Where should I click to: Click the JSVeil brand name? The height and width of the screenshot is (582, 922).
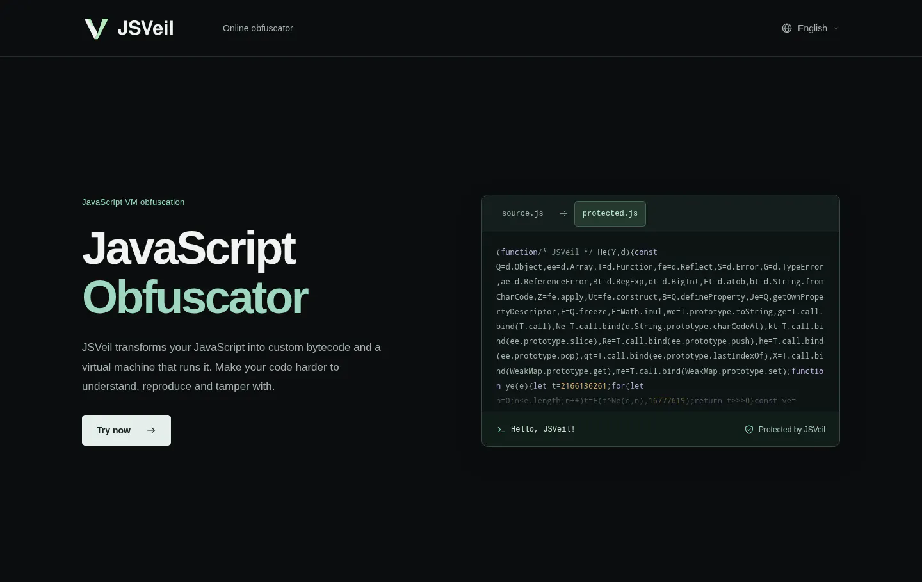(145, 28)
